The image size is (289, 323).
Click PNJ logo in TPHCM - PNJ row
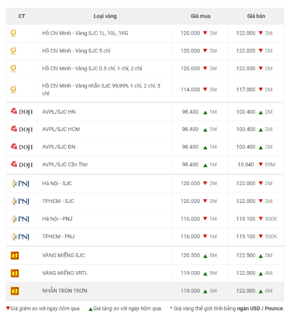point(20,236)
